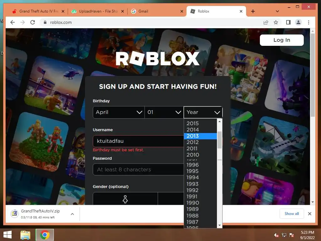
Task: Pick year 1993 in dropdown
Action: pos(200,184)
